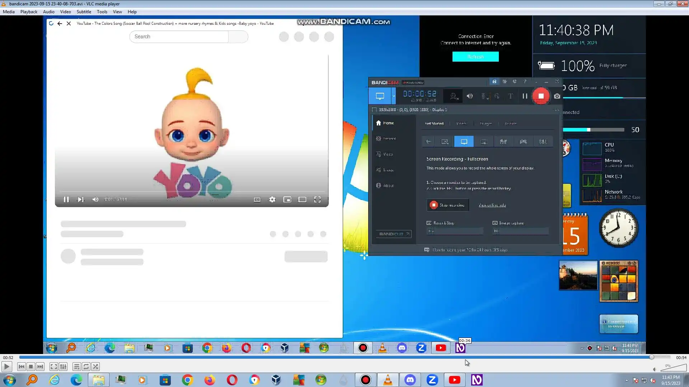Open the Media menu
The height and width of the screenshot is (387, 689).
(x=9, y=12)
